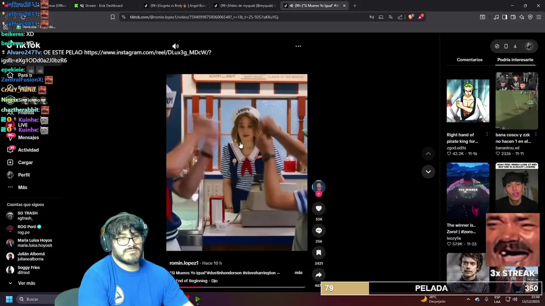Open get-app phone icon in top pill
This screenshot has width=545, height=306.
click(506, 46)
